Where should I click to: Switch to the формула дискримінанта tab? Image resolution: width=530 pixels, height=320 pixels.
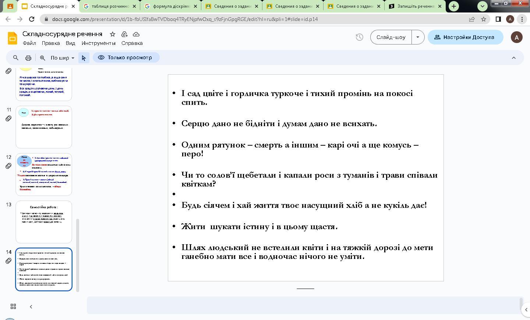(171, 6)
